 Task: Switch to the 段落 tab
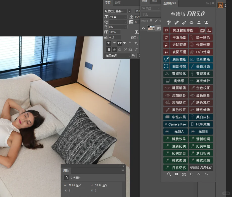click(x=118, y=3)
